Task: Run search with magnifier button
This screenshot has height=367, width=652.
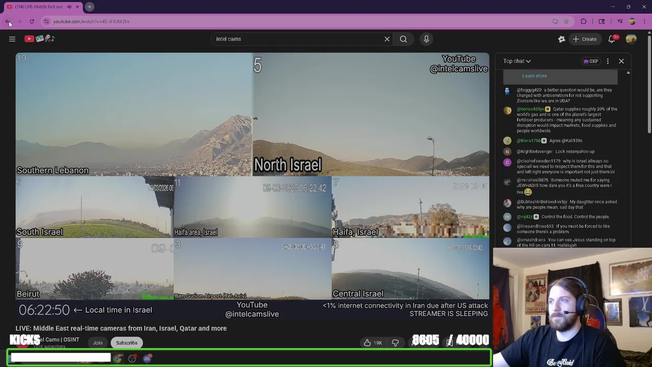Action: (x=403, y=39)
